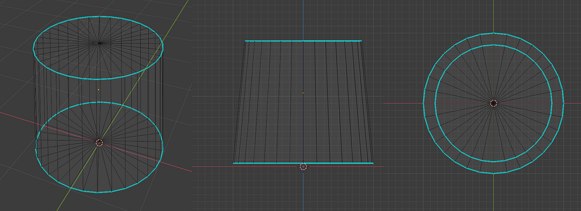This screenshot has height=211, width=581.
Task: Click the 3D cursor at the top-view circle center
Action: click(x=493, y=103)
